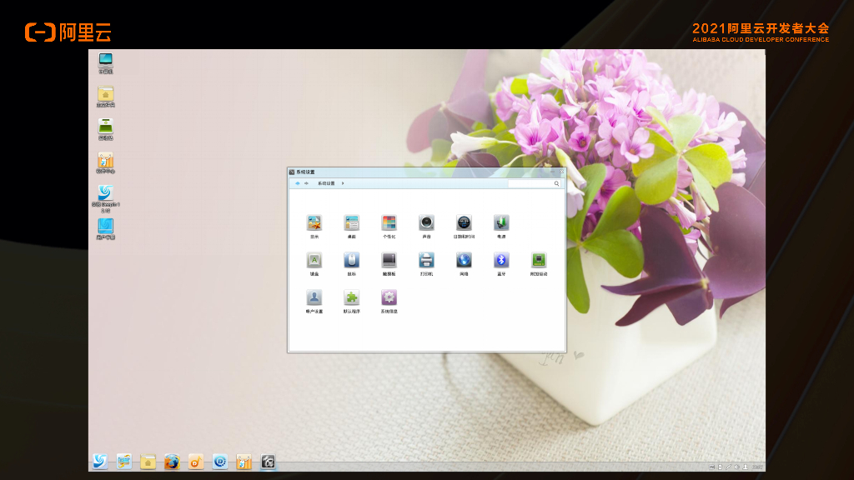Open the Default Programs (默认程序) settings

pos(352,298)
